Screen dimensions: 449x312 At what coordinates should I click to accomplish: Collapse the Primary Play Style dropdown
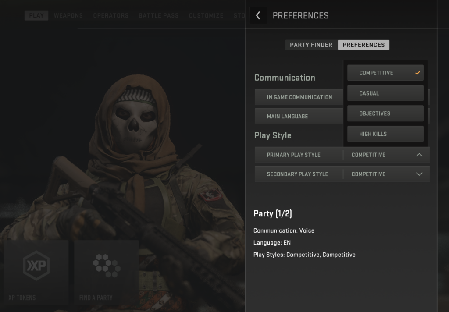click(x=419, y=155)
